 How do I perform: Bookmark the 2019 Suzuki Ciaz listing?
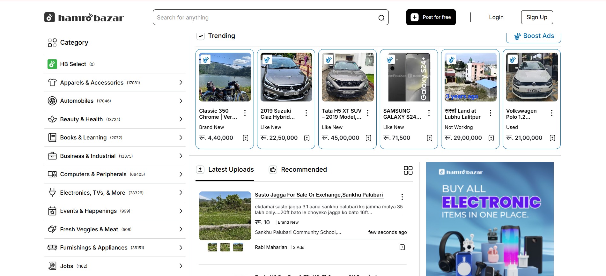point(307,138)
